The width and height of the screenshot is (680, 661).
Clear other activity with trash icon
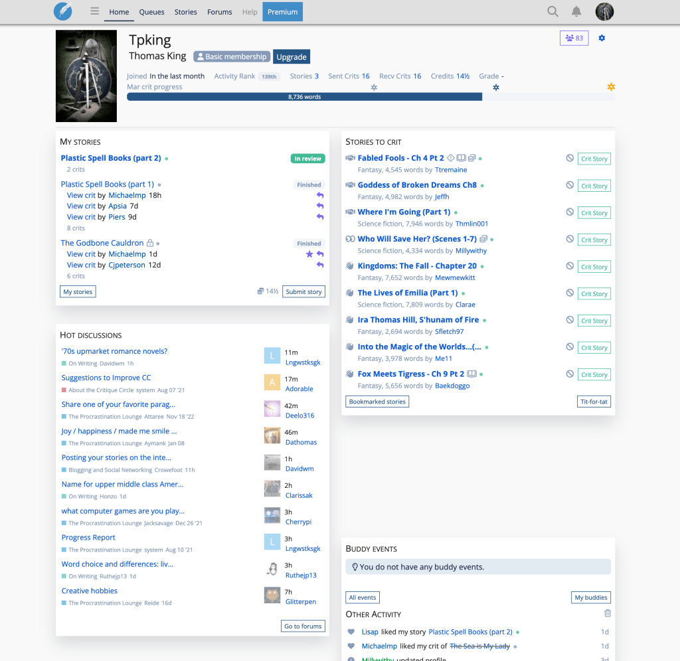point(607,614)
